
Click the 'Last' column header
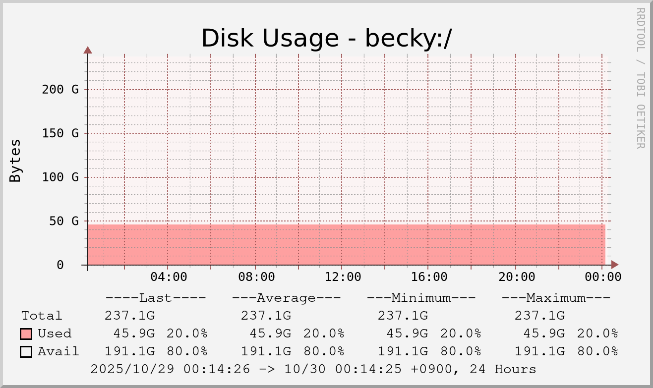(155, 298)
